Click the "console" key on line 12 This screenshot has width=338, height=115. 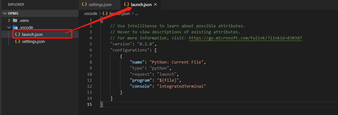pos(141,86)
